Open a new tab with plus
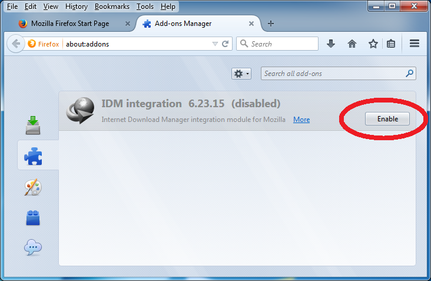This screenshot has width=431, height=281. click(x=271, y=24)
